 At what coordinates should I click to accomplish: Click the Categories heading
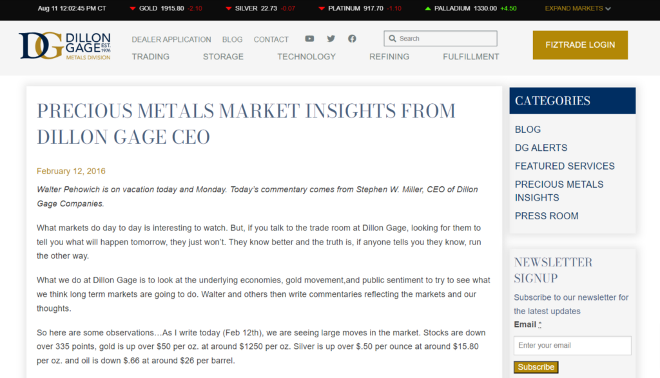click(x=552, y=101)
